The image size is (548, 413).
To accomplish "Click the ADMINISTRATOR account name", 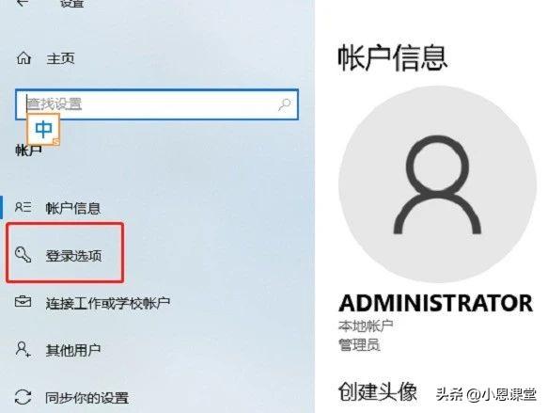I will (x=436, y=303).
